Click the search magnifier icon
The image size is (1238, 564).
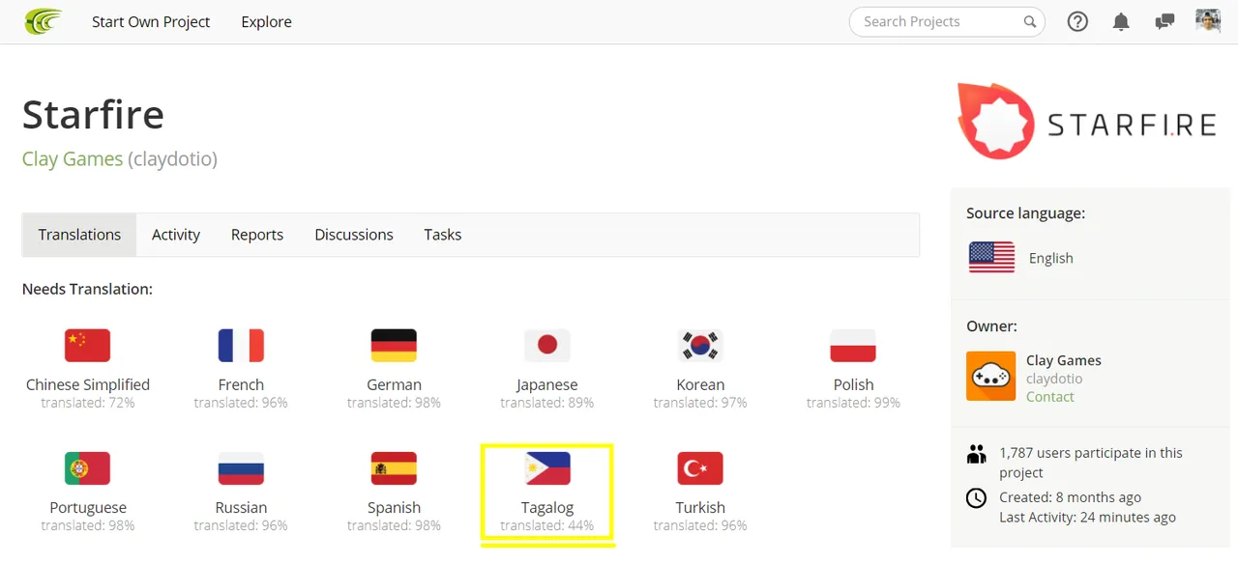(1030, 21)
